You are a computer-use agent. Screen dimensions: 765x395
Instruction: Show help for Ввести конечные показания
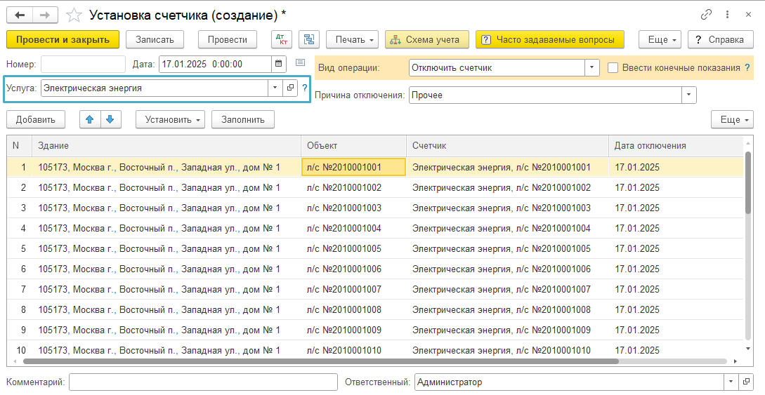[x=747, y=67]
